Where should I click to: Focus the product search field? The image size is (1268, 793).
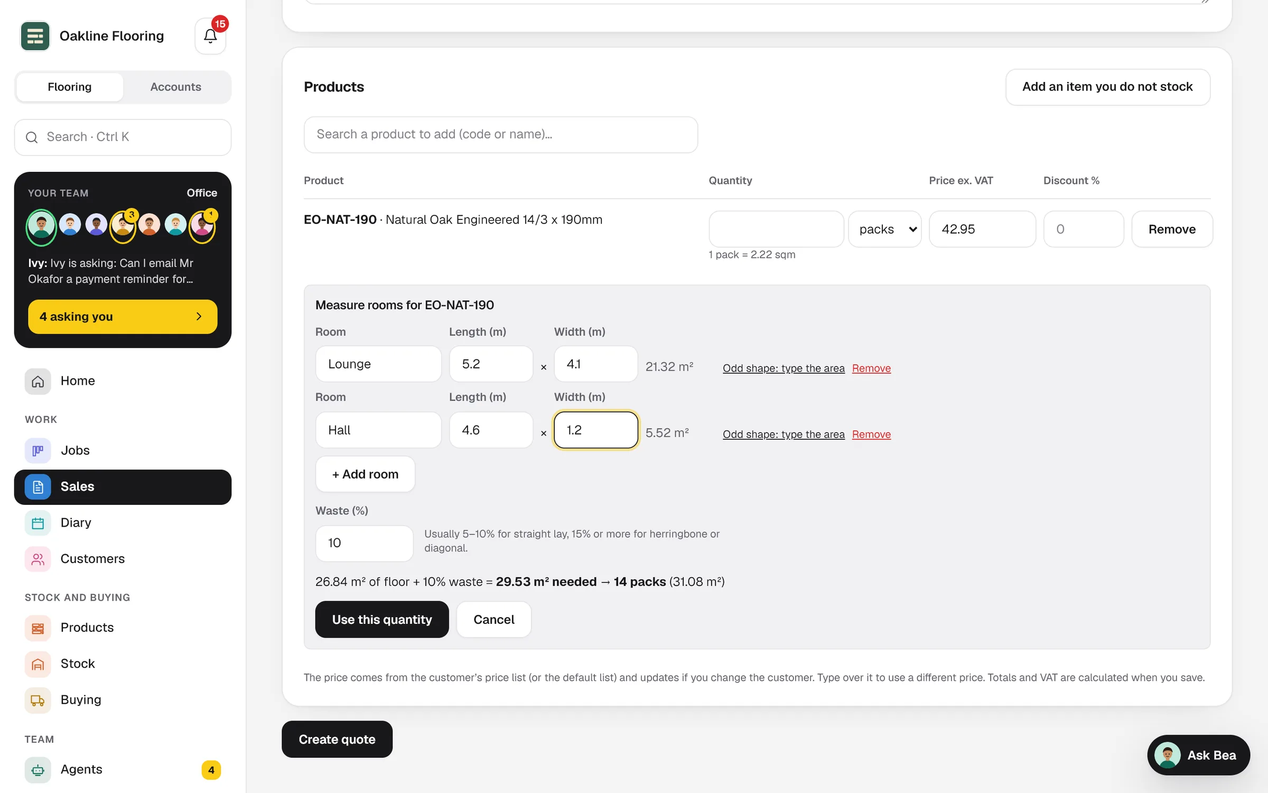(x=501, y=135)
